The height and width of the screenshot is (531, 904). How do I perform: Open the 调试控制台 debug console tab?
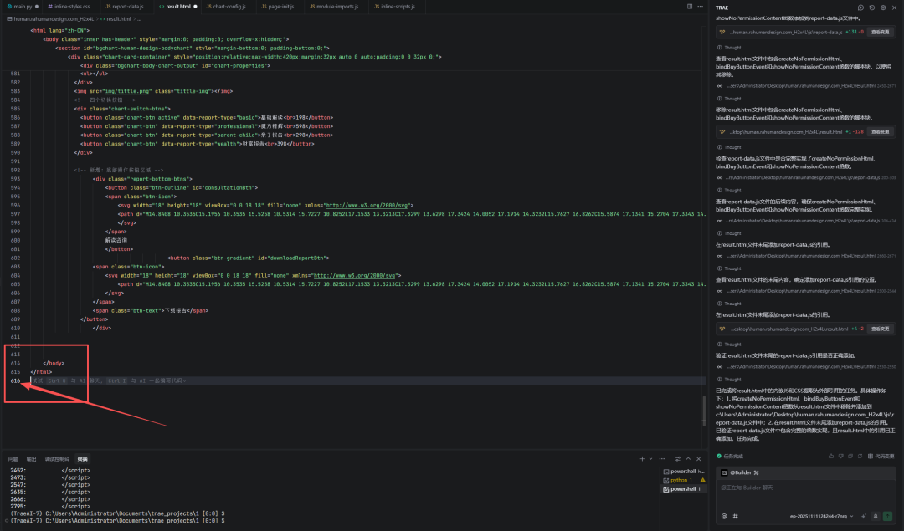[57, 459]
